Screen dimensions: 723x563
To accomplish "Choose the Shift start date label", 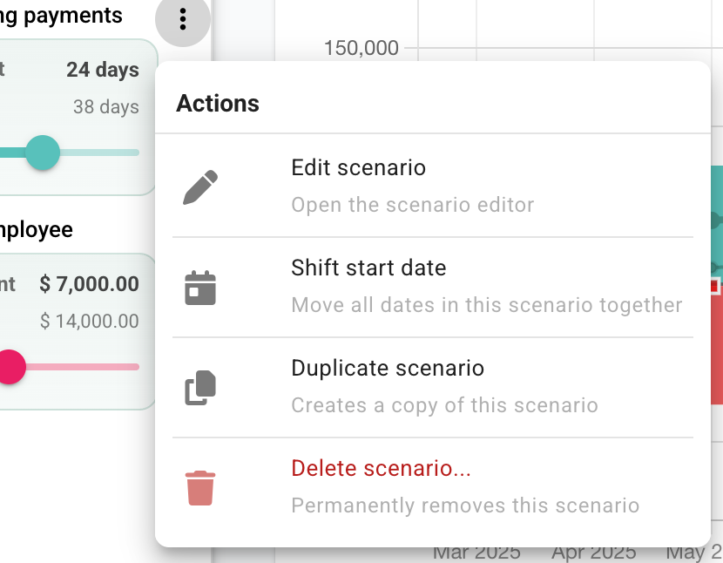I will tap(368, 268).
